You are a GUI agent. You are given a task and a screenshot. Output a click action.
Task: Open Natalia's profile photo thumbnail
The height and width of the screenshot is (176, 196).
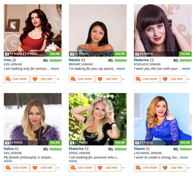point(98,30)
